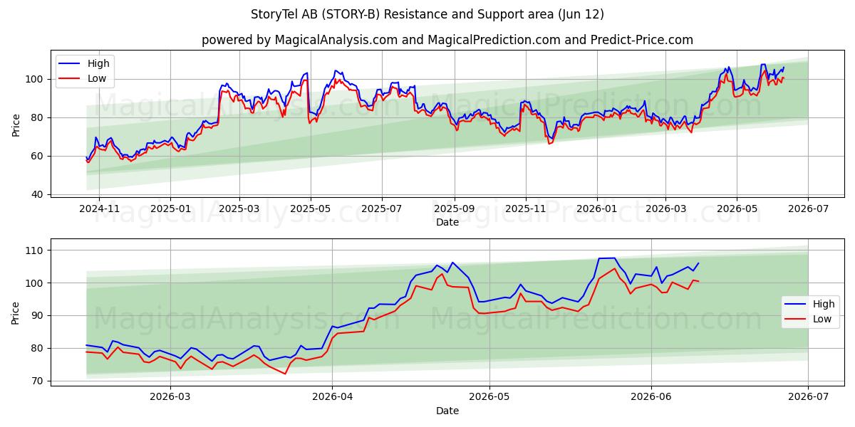855x427 pixels.
Task: Click the '2025-07' x-axis label in top chart
Action: pos(382,209)
